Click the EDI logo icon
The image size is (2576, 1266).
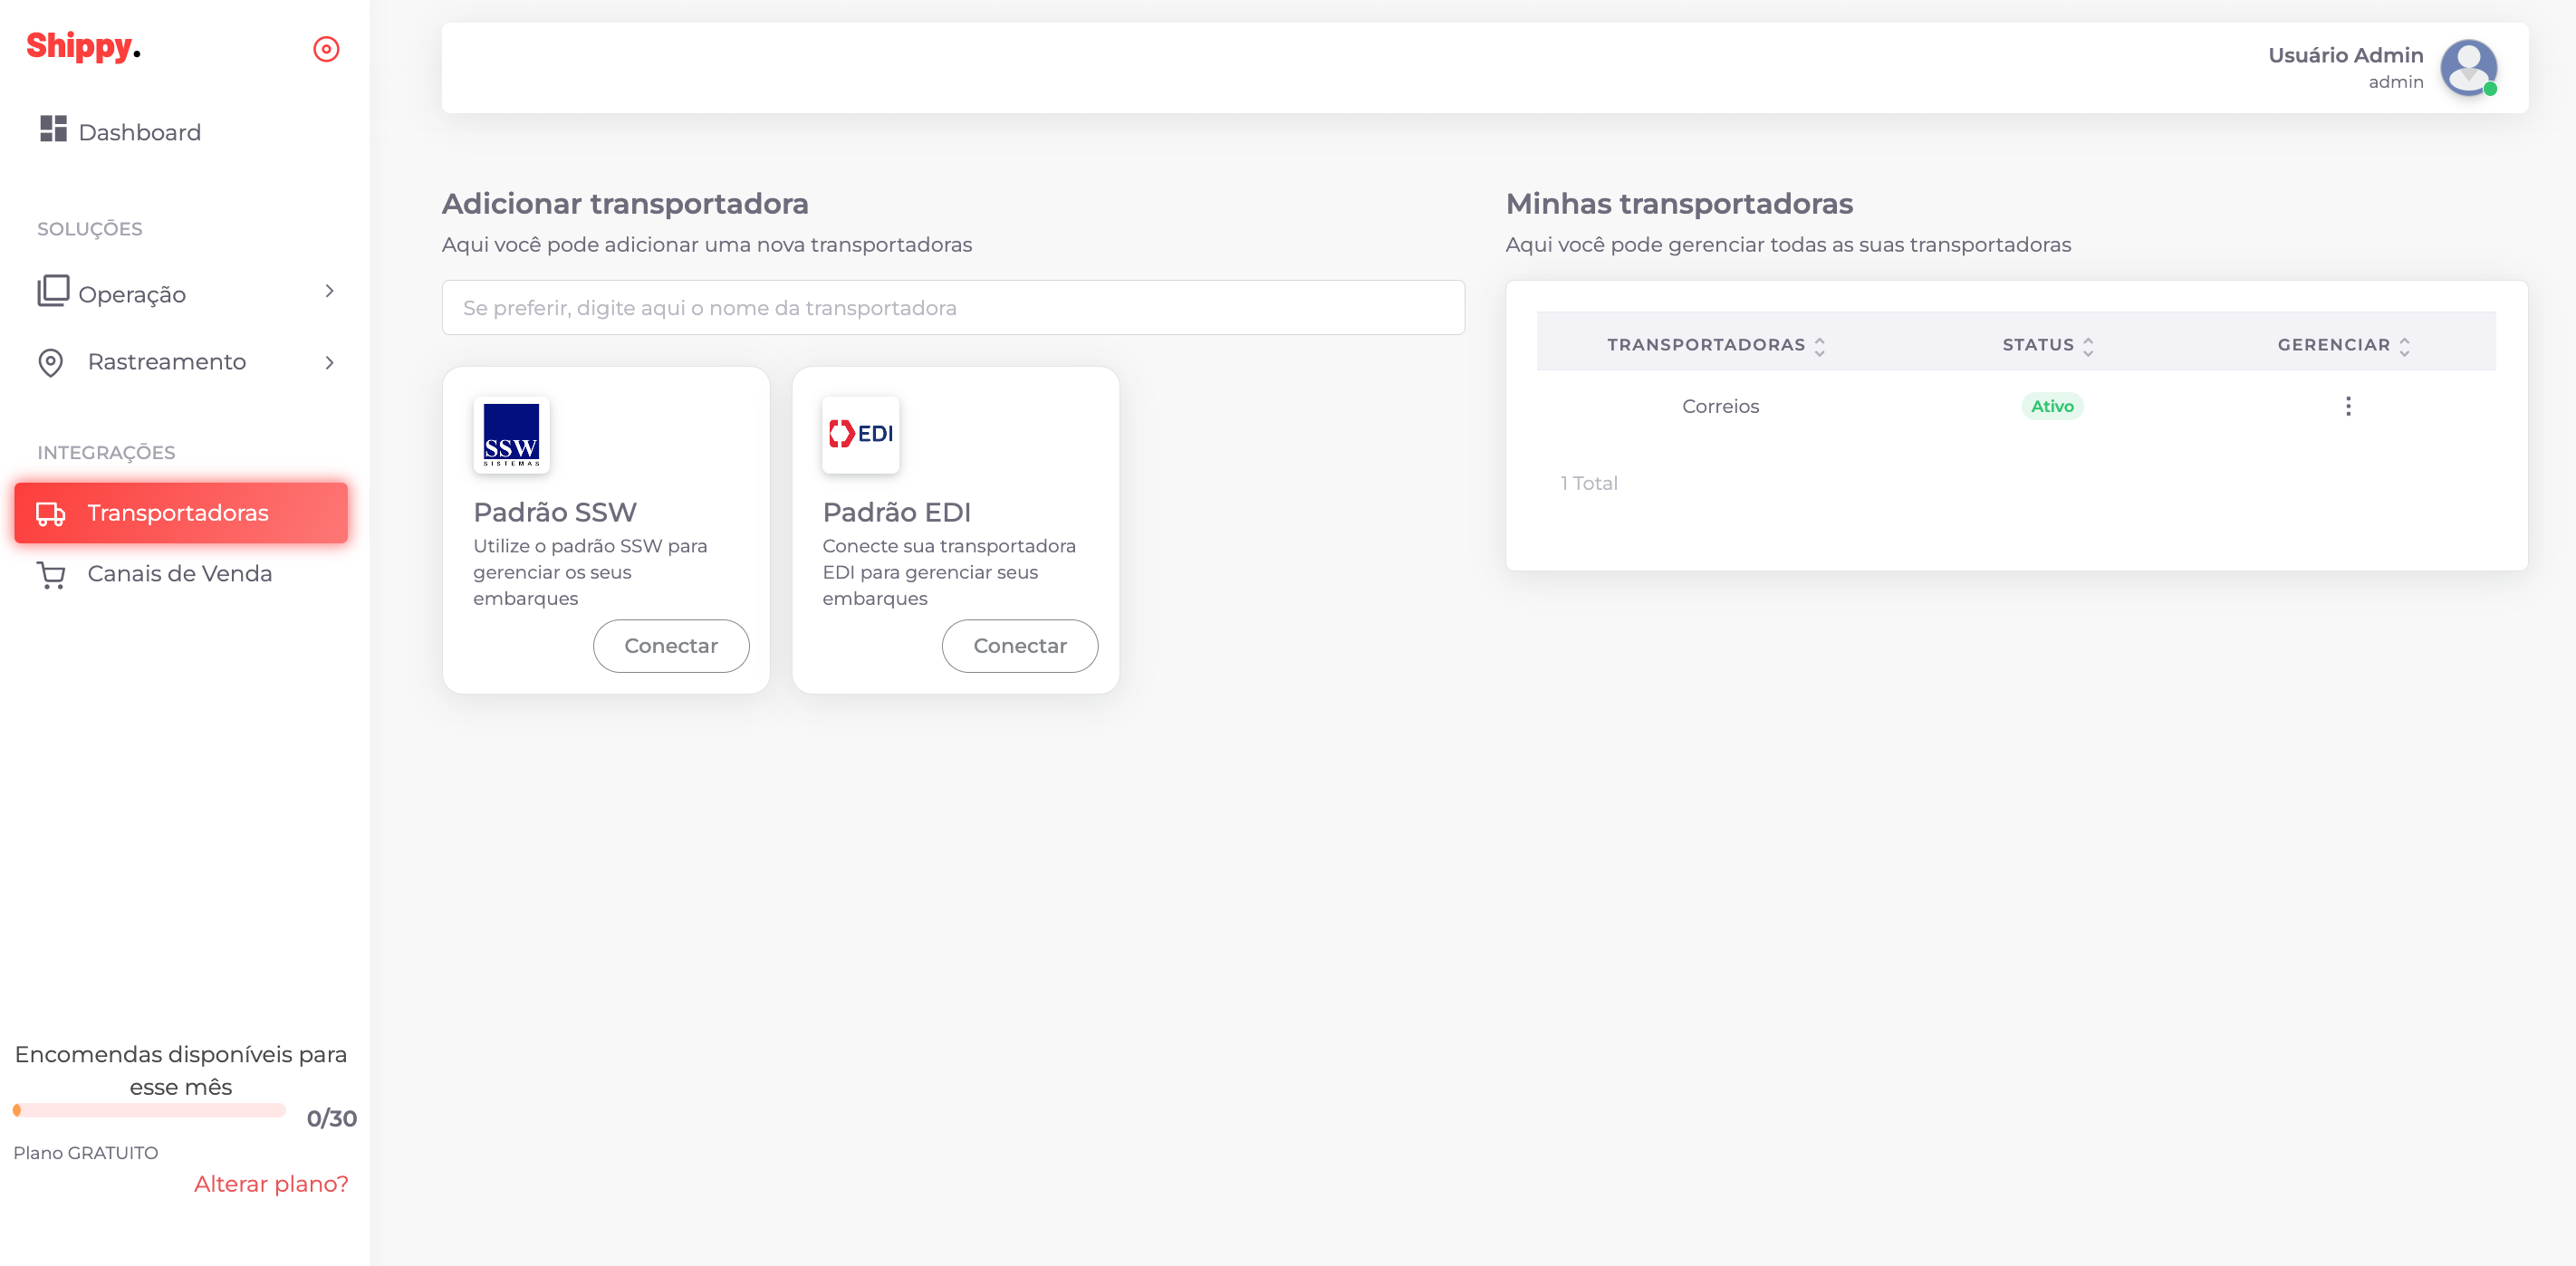click(860, 434)
